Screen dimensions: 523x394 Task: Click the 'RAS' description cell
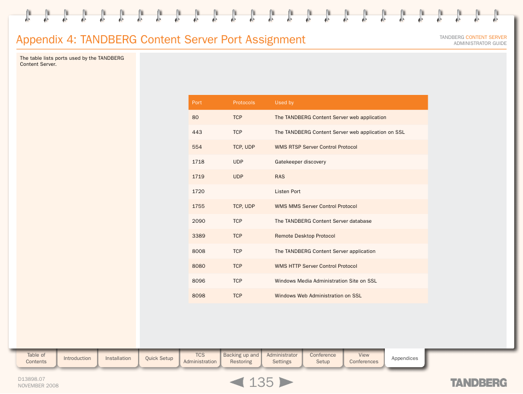280,176
